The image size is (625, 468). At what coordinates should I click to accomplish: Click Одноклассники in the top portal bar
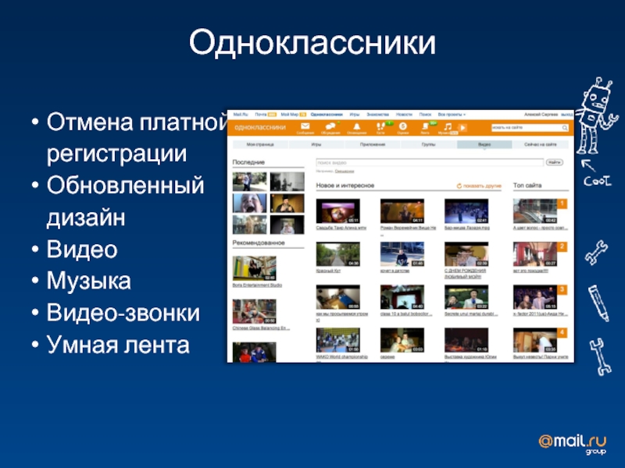coord(327,115)
